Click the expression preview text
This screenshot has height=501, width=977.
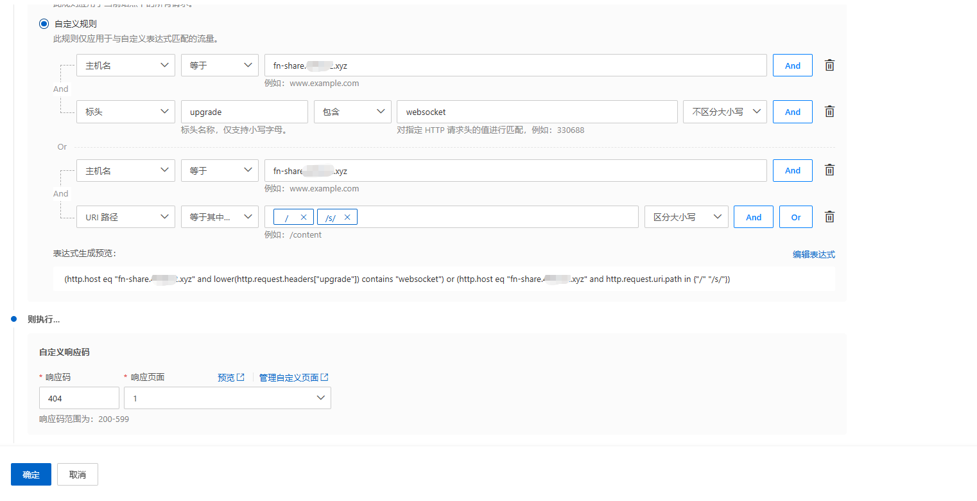pos(397,279)
